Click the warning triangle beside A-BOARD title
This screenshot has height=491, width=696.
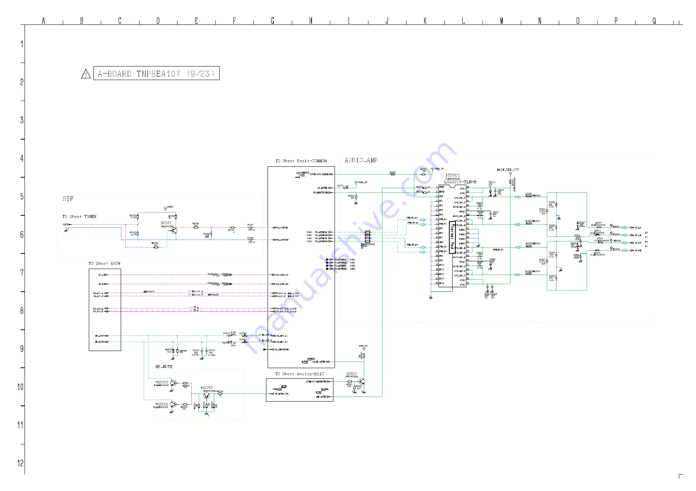click(x=86, y=73)
